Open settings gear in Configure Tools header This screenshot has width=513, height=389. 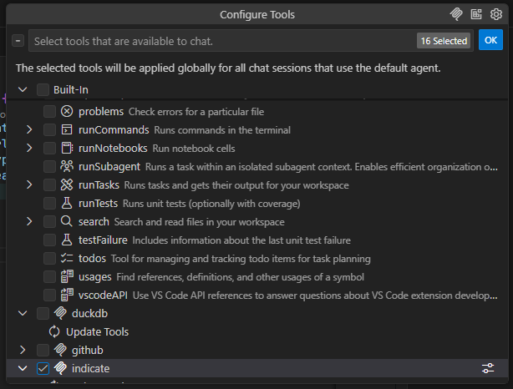pyautogui.click(x=496, y=14)
